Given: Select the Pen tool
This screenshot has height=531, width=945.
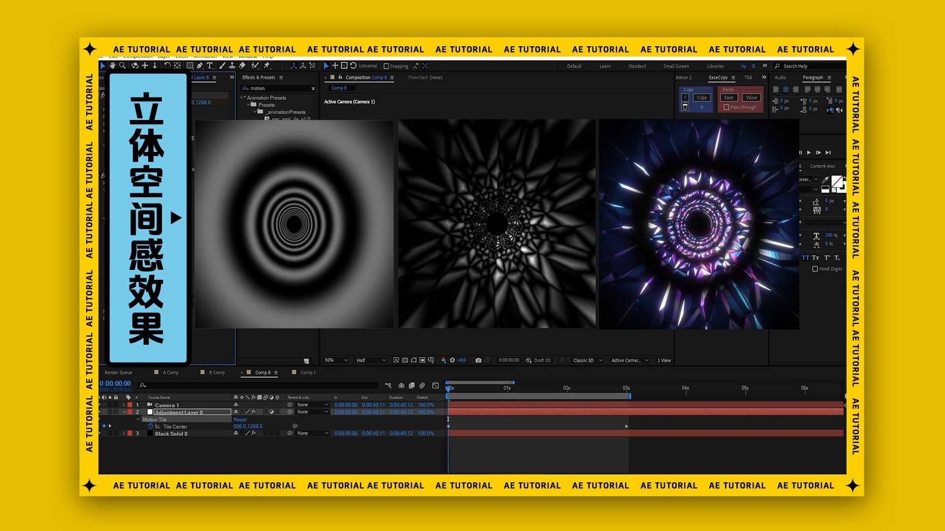Looking at the screenshot, I should tap(199, 65).
